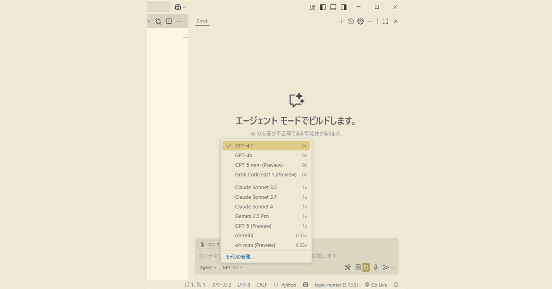The height and width of the screenshot is (289, 552).
Task: Open the notifications bell icon
Action: tap(395, 285)
